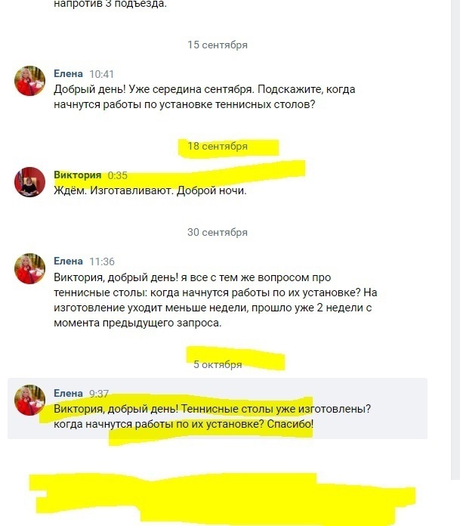Click the 30 сентября date separator
The image size is (460, 526).
218,232
